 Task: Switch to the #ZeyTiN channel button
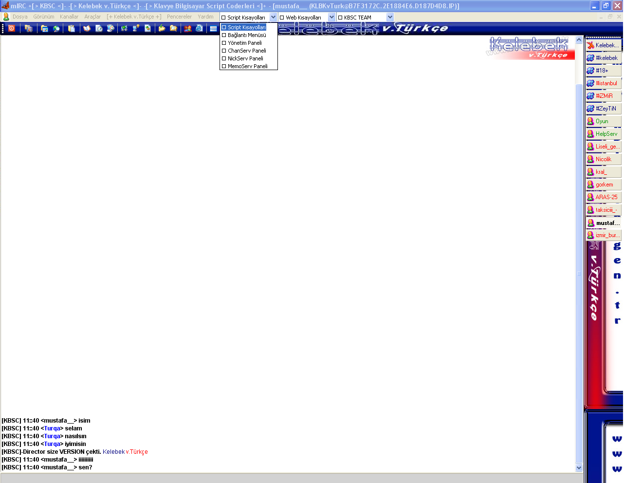coord(604,109)
